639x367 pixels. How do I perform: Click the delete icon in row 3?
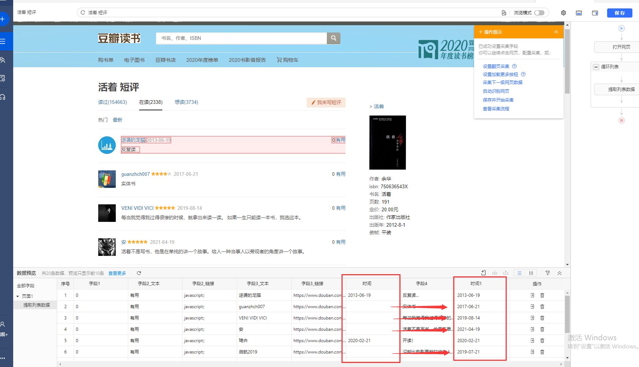(542, 318)
